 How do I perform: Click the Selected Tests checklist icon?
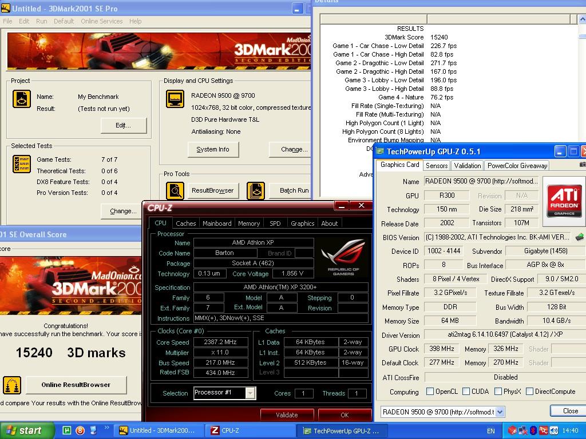(x=22, y=164)
